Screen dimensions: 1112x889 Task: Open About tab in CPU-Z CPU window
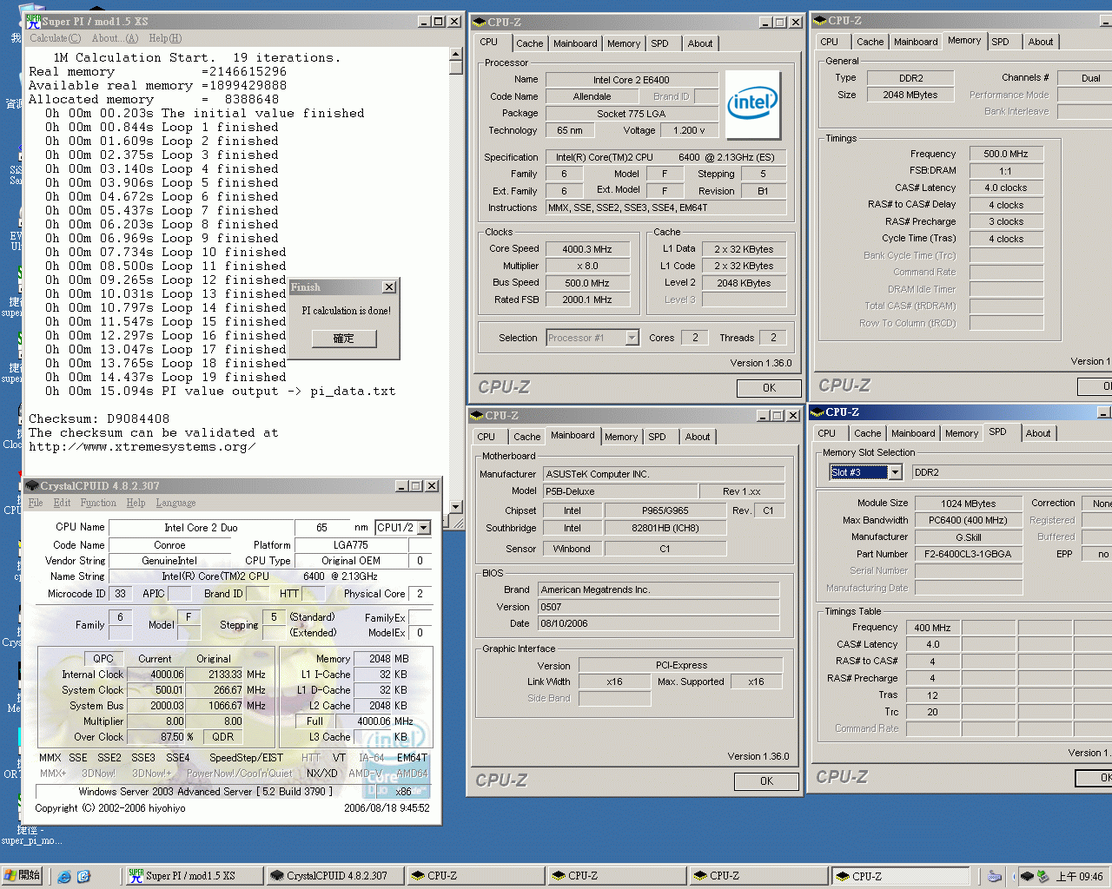[700, 43]
